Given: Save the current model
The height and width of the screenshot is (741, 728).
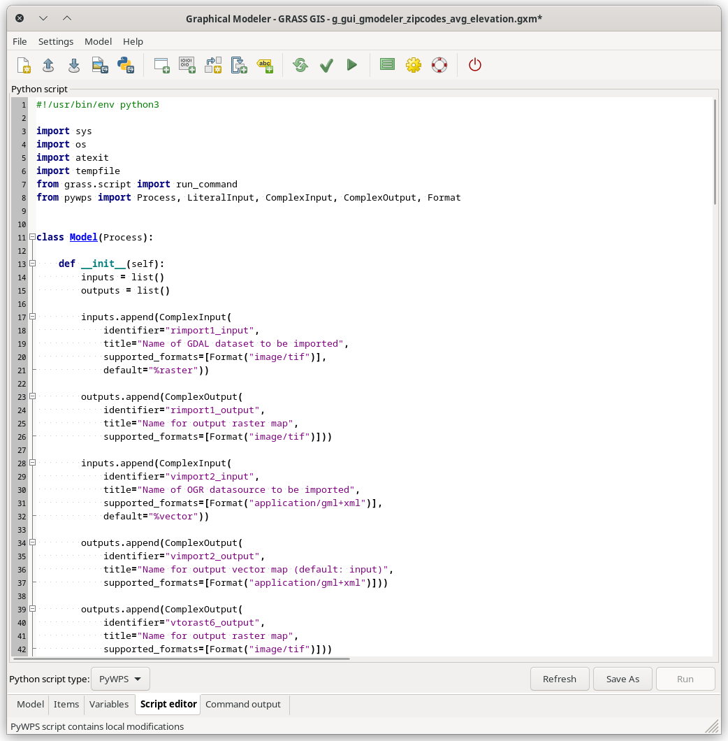Looking at the screenshot, I should (x=73, y=65).
